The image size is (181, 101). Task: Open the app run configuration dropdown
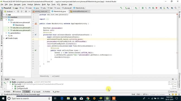click(128, 8)
